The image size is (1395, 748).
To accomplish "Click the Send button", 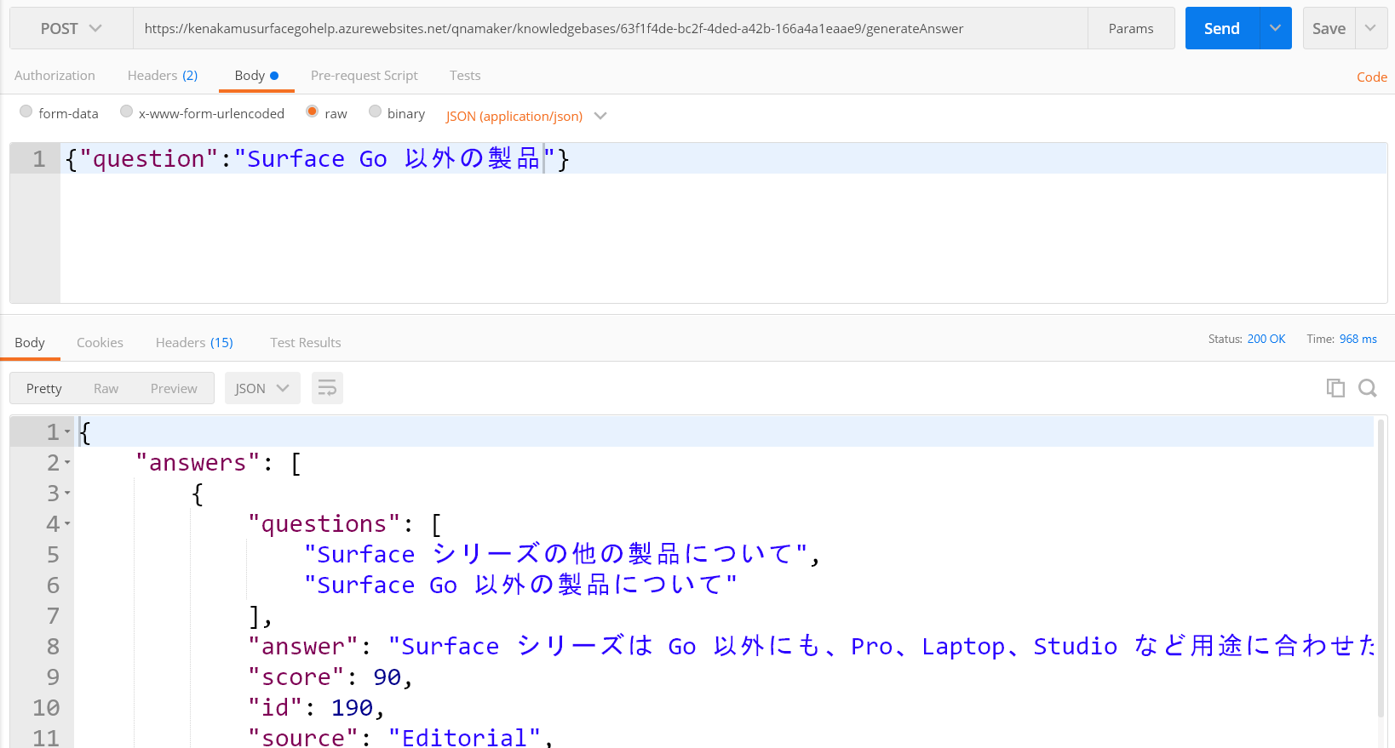I will pyautogui.click(x=1222, y=28).
